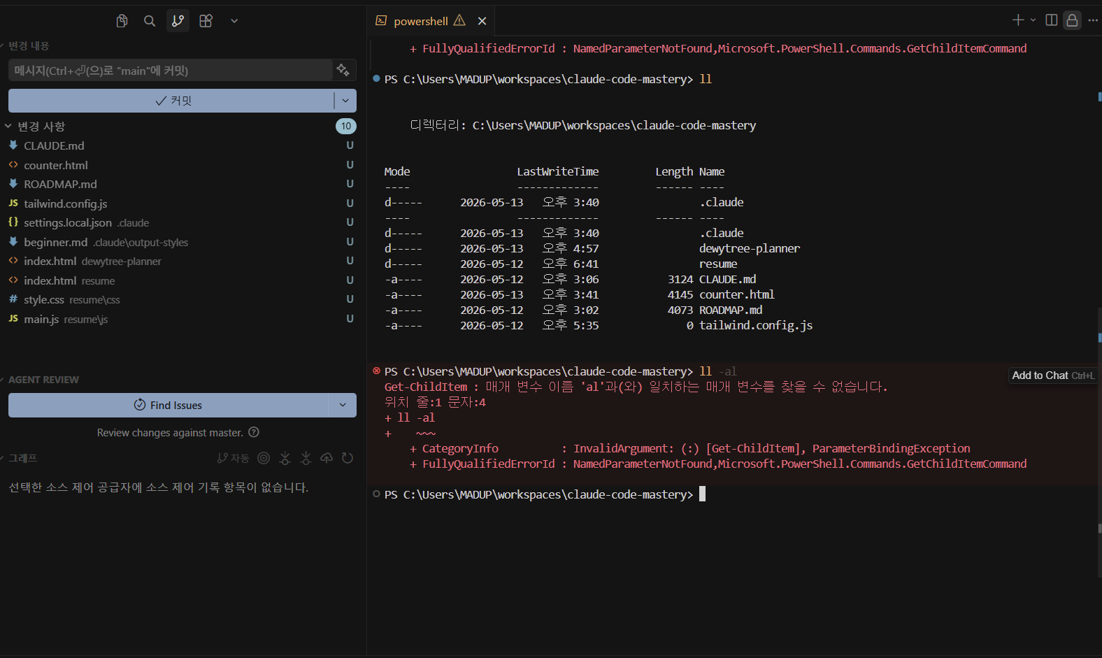The width and height of the screenshot is (1102, 658).
Task: Click ROADMAP.md in the terminal listing
Action: tap(731, 310)
